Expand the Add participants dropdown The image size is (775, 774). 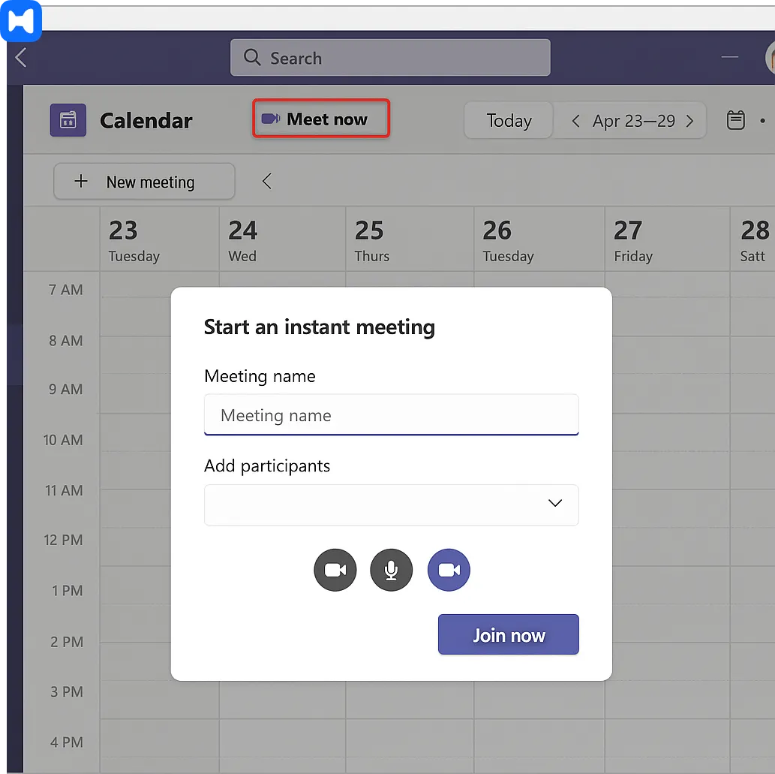click(x=554, y=504)
